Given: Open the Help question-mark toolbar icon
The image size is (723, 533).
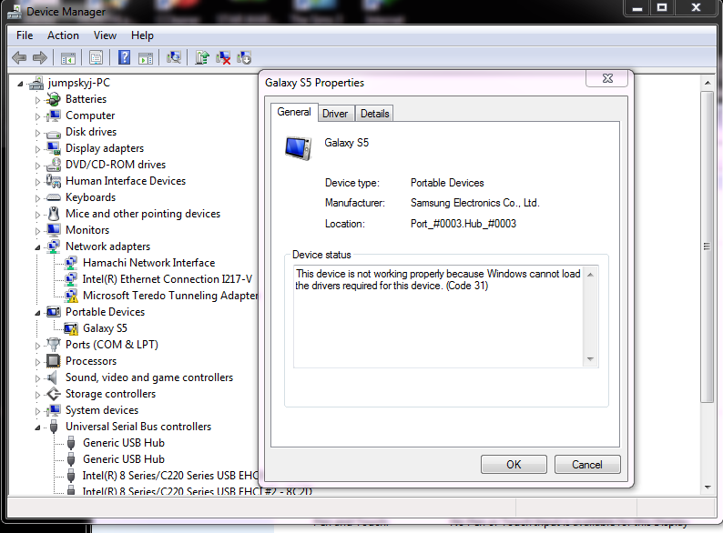Looking at the screenshot, I should [124, 57].
